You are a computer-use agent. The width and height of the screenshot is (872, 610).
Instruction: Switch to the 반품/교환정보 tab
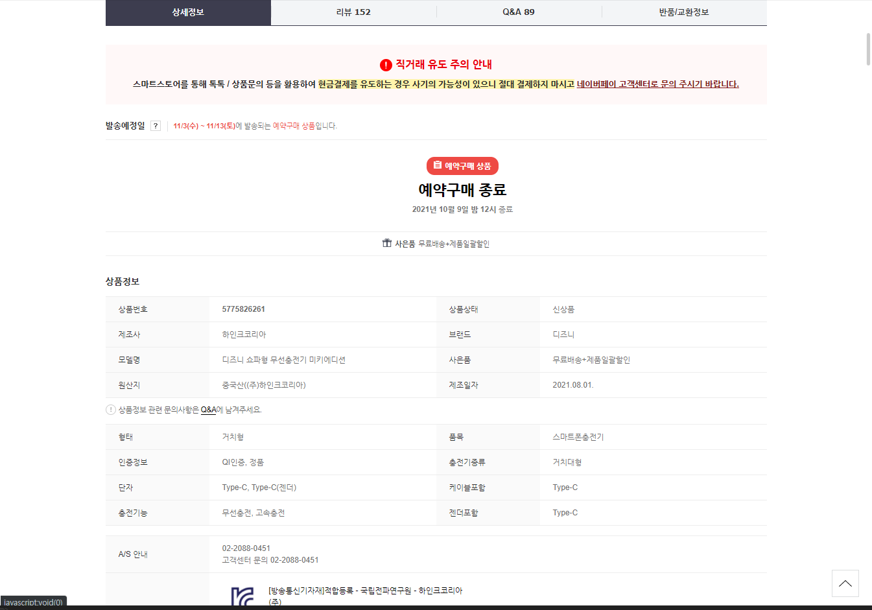tap(684, 12)
